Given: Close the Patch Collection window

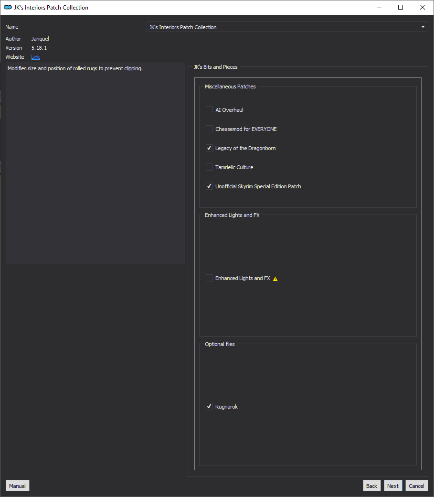Looking at the screenshot, I should tap(422, 7).
